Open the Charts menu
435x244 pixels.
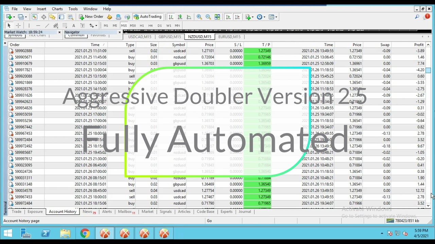coord(57,9)
